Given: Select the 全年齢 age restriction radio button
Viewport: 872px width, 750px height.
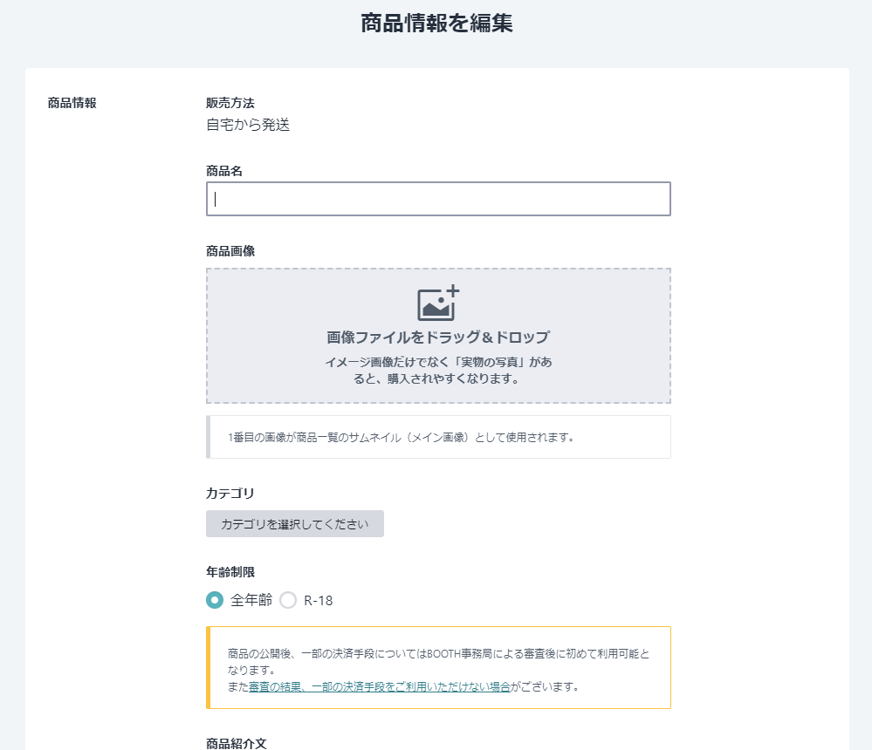Looking at the screenshot, I should [x=215, y=600].
